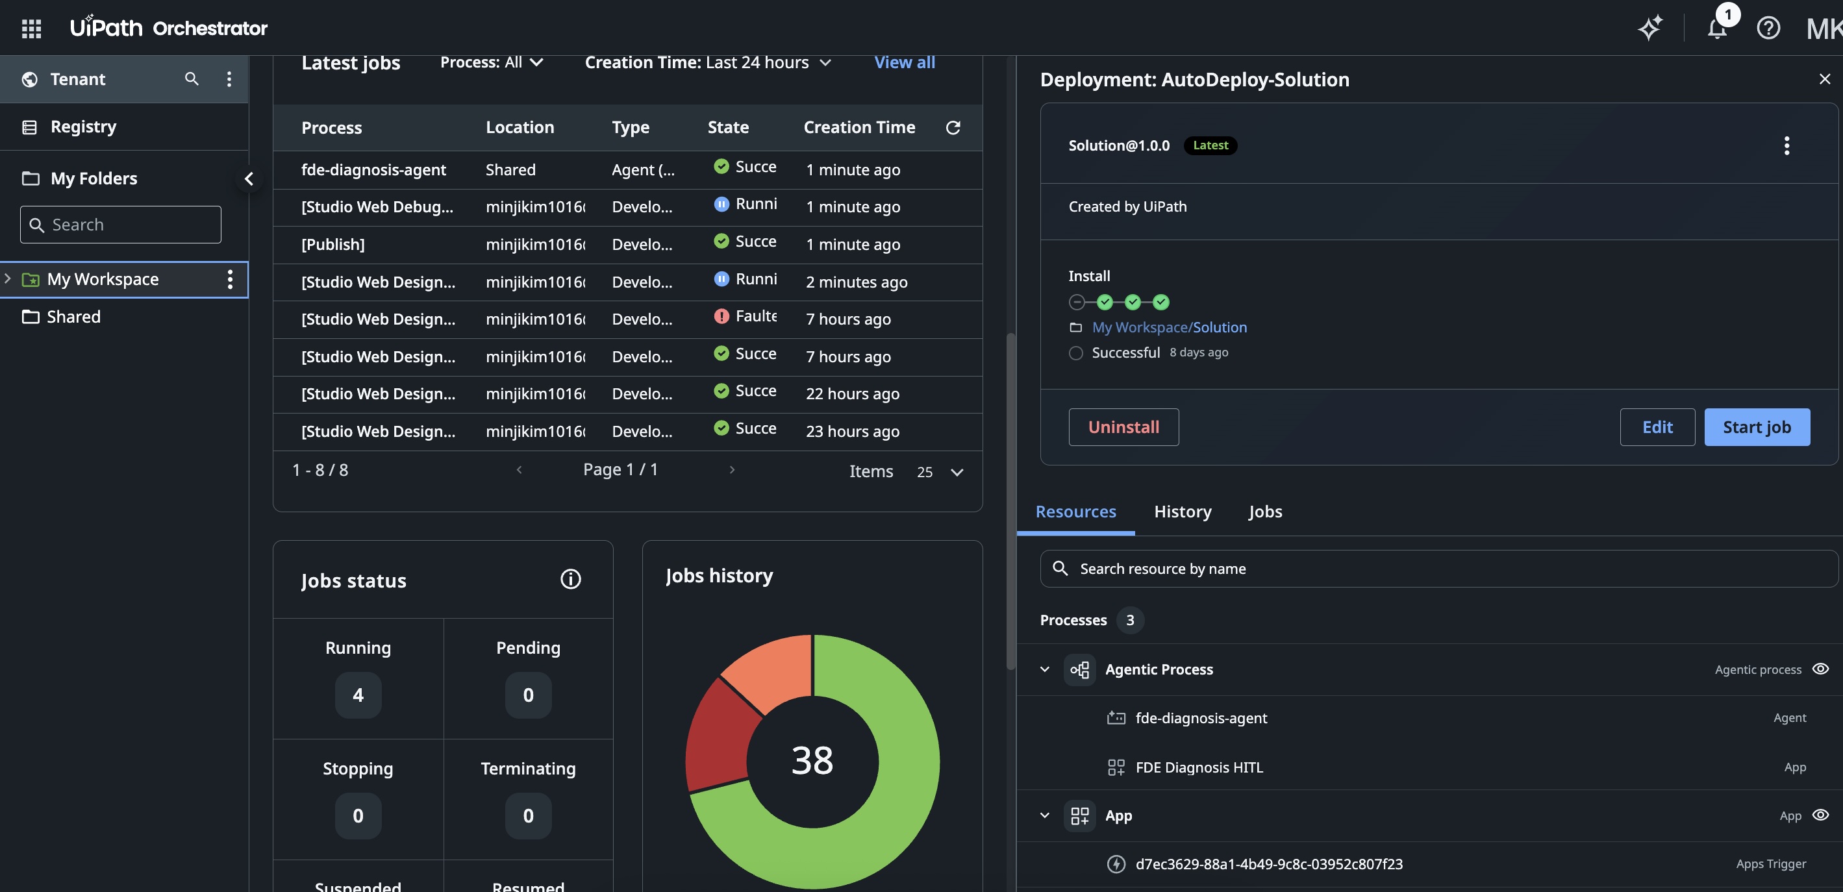Collapse the Agentic Process resource group

point(1044,669)
